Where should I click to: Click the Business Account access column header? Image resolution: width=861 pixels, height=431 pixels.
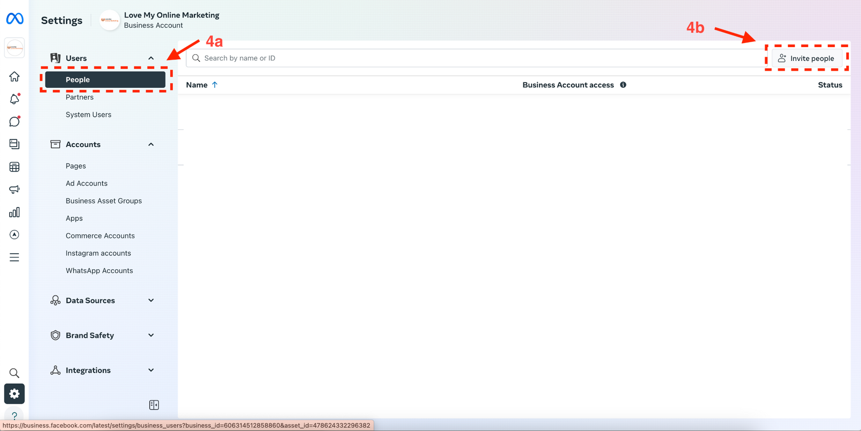coord(568,85)
